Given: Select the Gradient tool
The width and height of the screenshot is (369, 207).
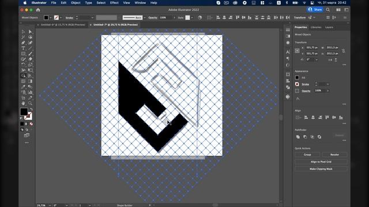Looking at the screenshot, I should click(x=30, y=81).
